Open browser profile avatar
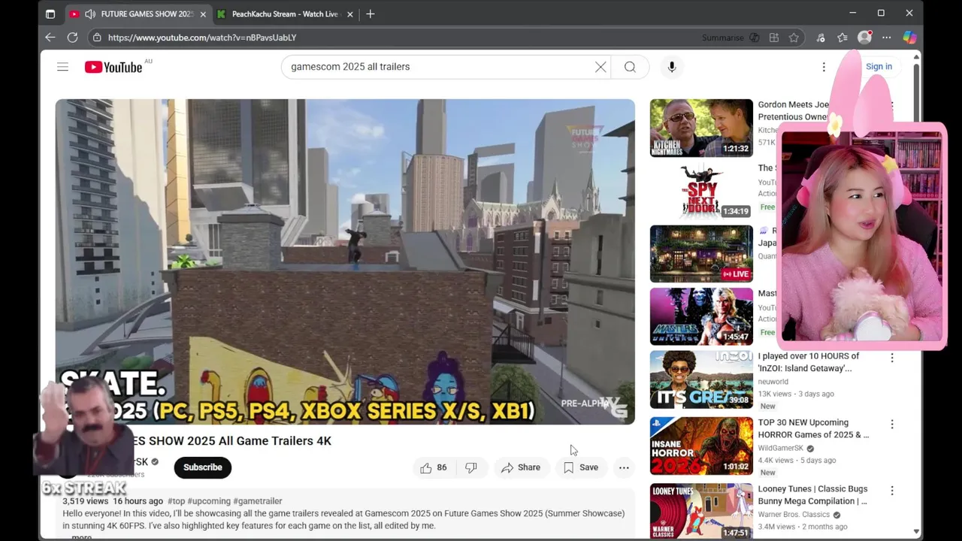Viewport: 962px width, 541px height. [864, 38]
